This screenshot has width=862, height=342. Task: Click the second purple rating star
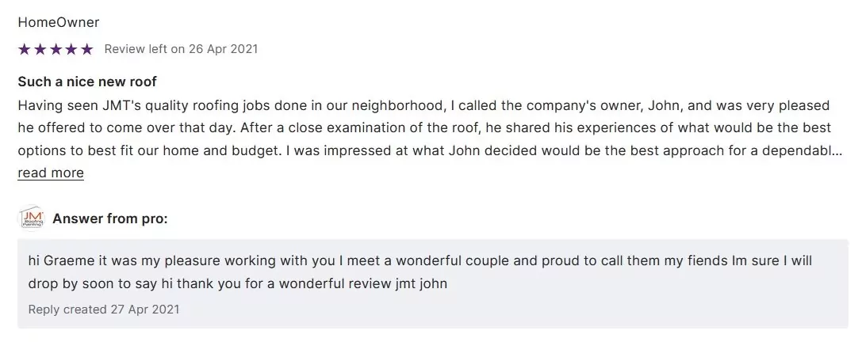pyautogui.click(x=40, y=49)
